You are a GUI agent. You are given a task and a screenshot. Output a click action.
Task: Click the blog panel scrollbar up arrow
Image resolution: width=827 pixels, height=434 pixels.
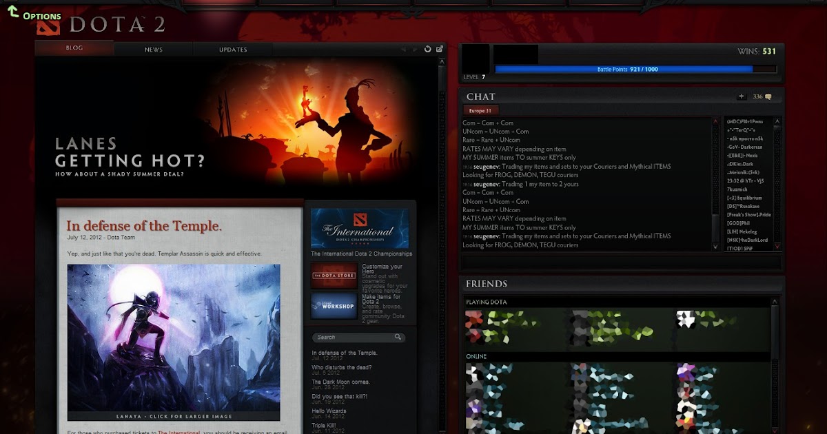click(x=442, y=62)
